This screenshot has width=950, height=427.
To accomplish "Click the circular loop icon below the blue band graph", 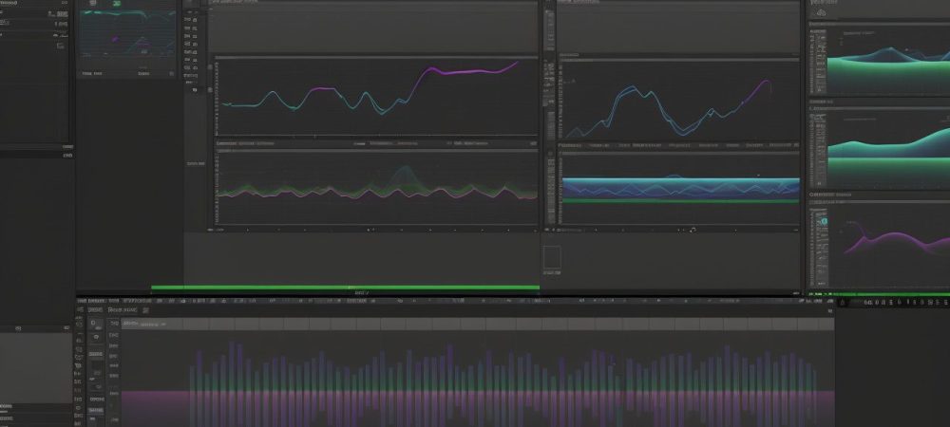I will click(693, 230).
